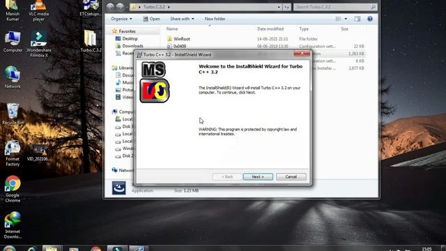Open the VLC media player desktop icon
Screen dimensions: 446x251
(x=39, y=11)
